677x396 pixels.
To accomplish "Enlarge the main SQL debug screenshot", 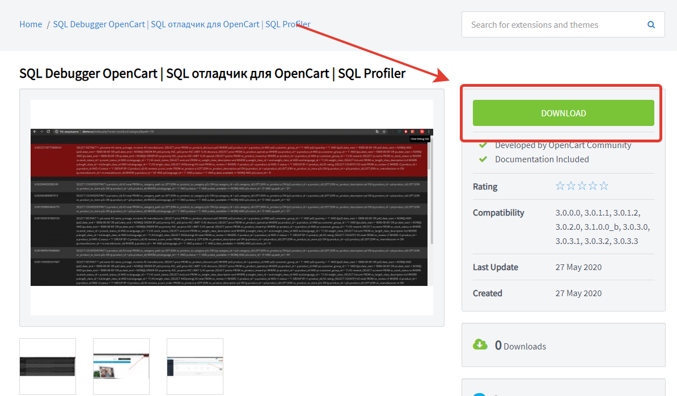I will click(231, 207).
